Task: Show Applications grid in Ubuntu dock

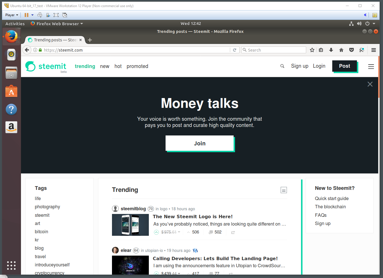Action: (11, 266)
